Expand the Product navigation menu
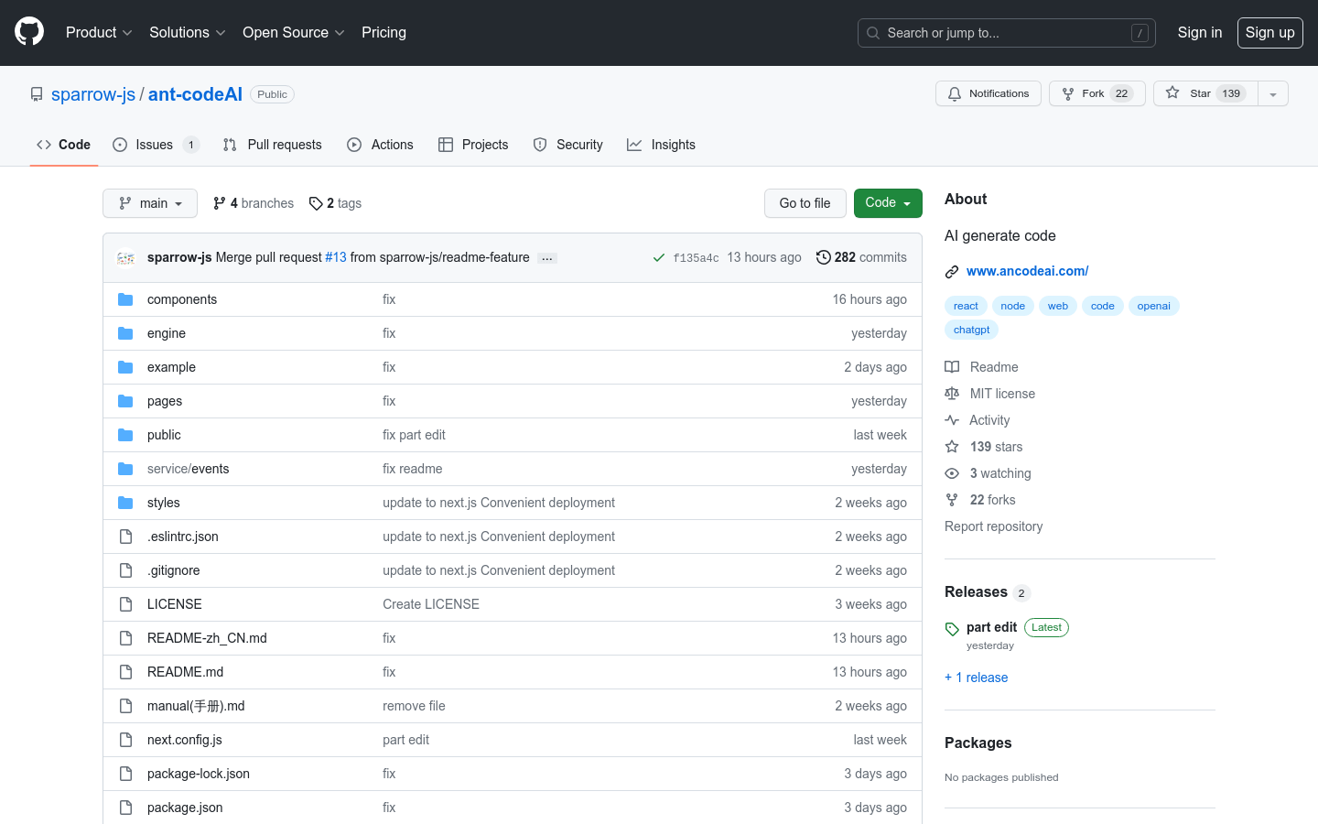The height and width of the screenshot is (824, 1318). (x=99, y=32)
